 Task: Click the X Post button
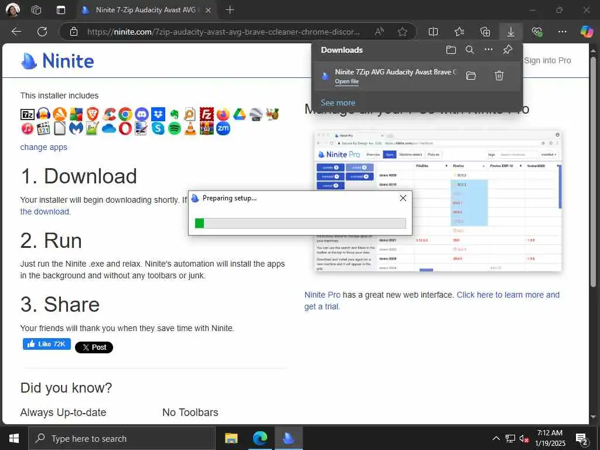click(x=94, y=347)
